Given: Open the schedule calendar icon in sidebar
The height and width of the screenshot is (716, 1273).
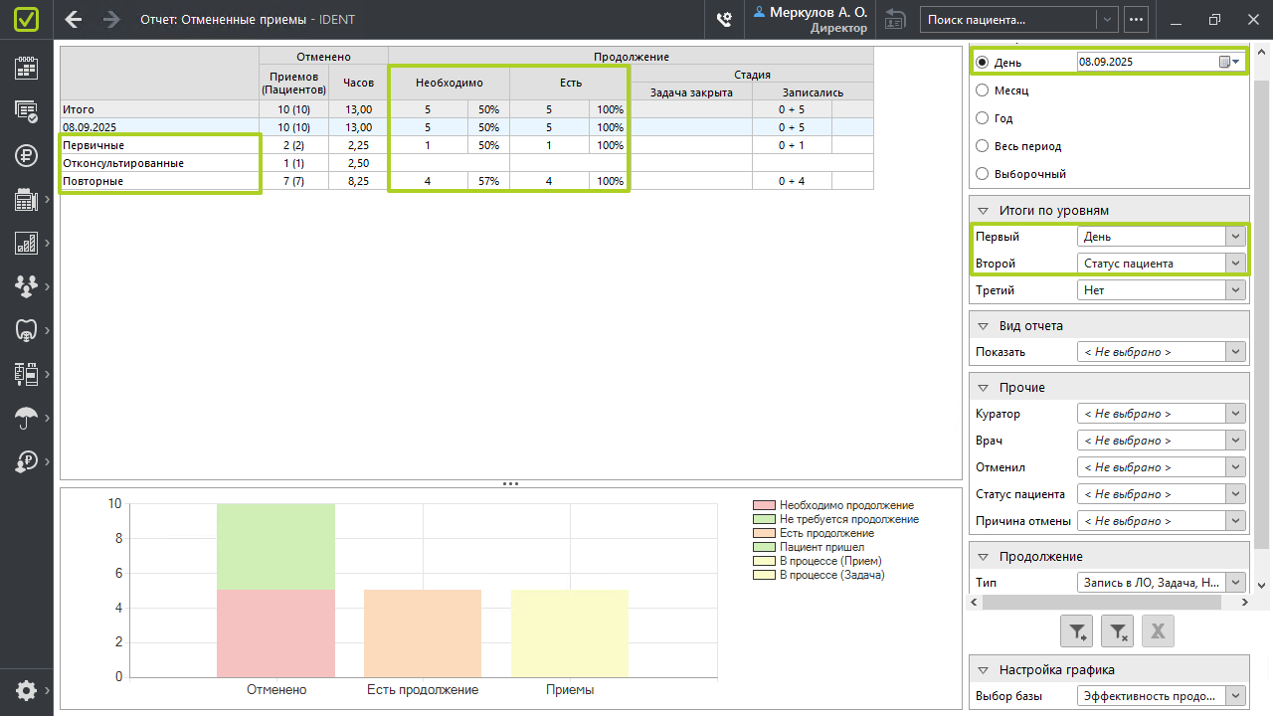Looking at the screenshot, I should point(27,68).
